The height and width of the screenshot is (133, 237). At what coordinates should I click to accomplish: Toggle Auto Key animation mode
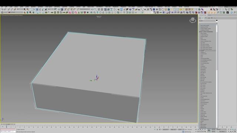pyautogui.click(x=213, y=129)
